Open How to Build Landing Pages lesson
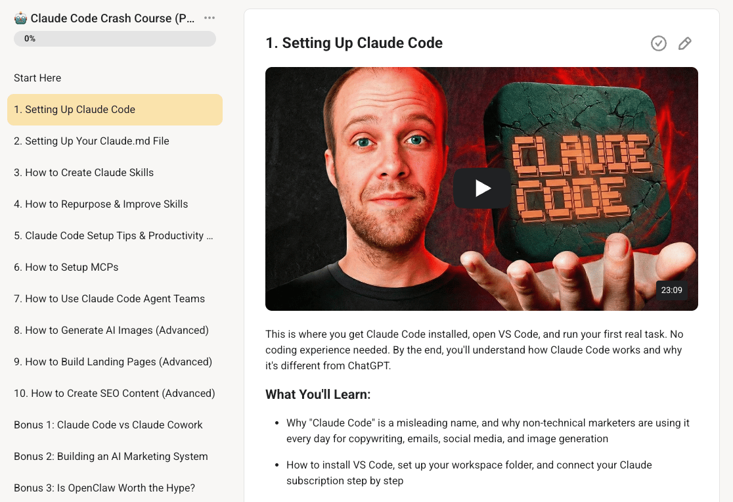Viewport: 733px width, 502px height. [114, 362]
